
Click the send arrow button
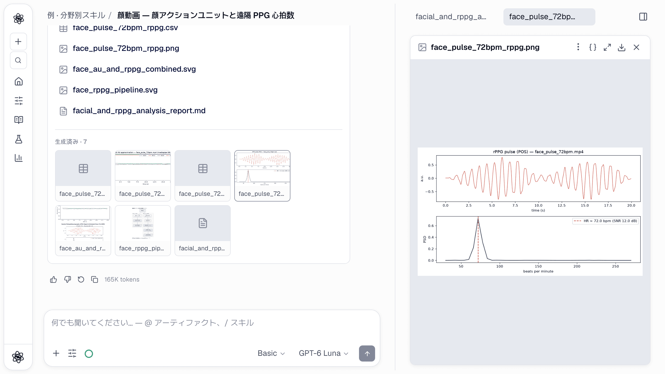pos(367,353)
